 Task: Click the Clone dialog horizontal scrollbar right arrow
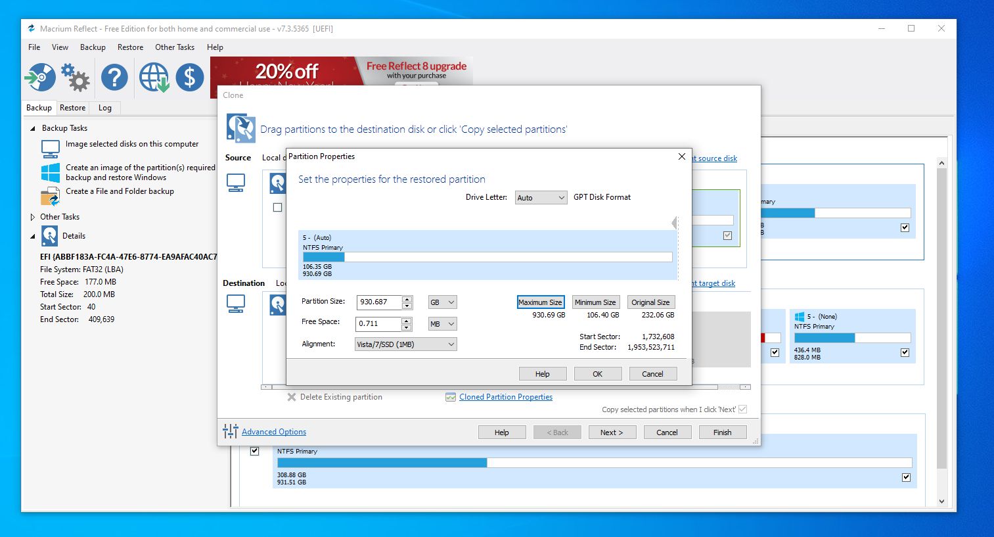(744, 387)
